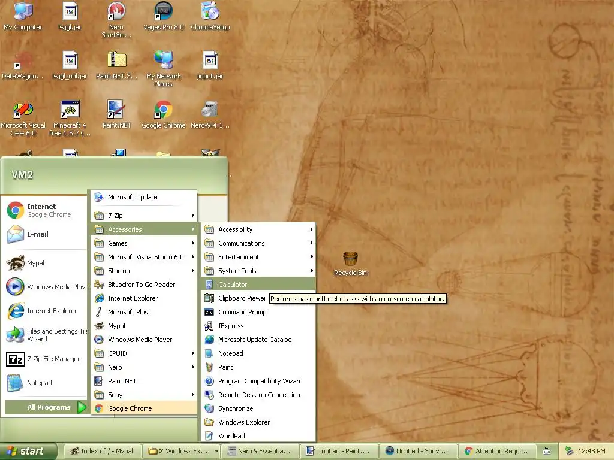Open lwjgl.jar file on desktop

pos(70,16)
